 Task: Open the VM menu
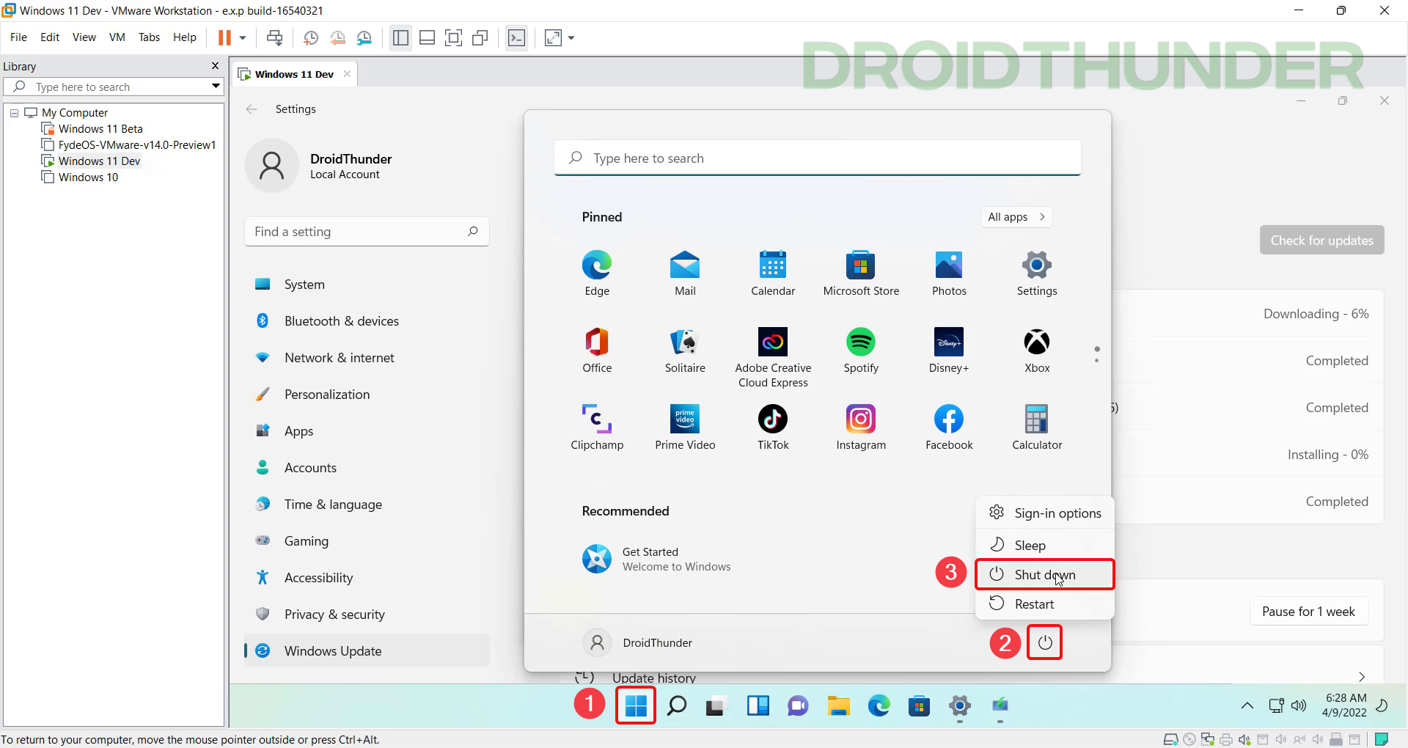(117, 37)
